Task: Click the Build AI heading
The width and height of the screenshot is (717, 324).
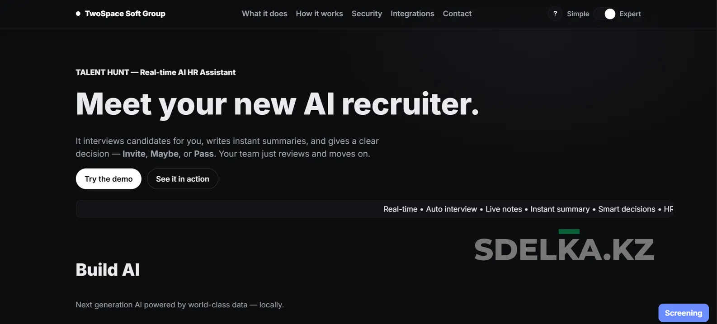Action: pos(108,270)
